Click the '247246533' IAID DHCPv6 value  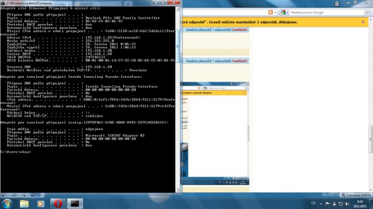click(x=95, y=57)
